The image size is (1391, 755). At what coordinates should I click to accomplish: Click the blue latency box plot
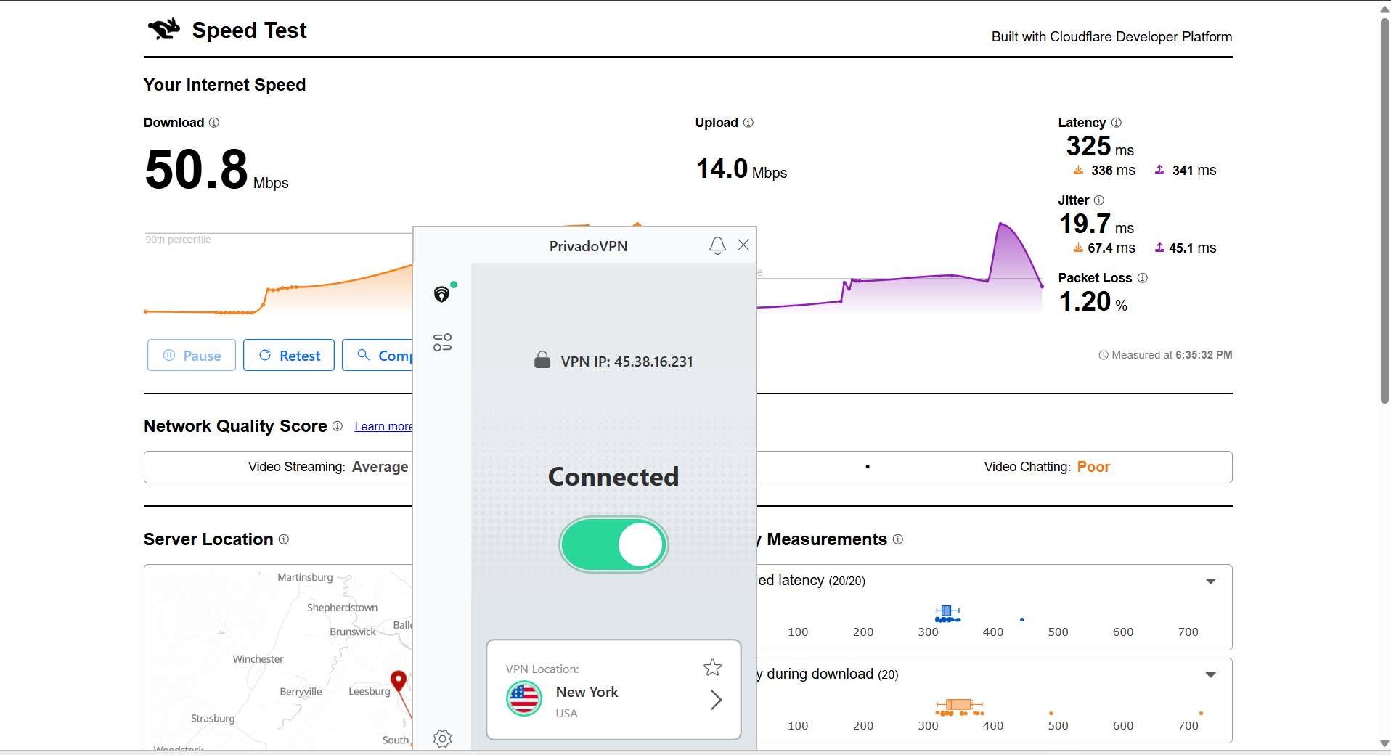click(947, 611)
